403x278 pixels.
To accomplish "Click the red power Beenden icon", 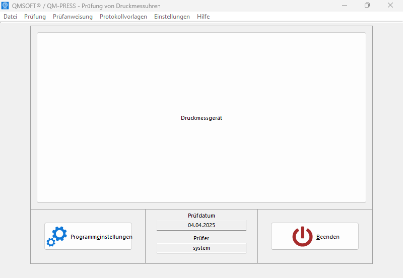I will point(303,236).
